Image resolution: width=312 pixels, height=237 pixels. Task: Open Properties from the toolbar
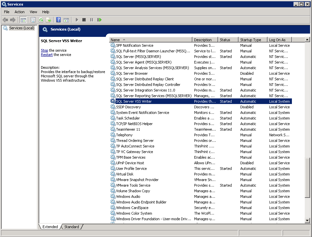pos(33,20)
